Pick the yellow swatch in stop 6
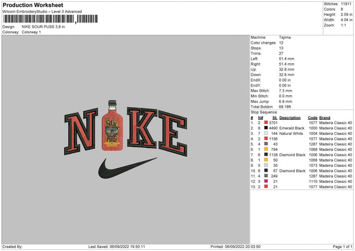Viewport: 355px width, 251px height. pyautogui.click(x=266, y=149)
